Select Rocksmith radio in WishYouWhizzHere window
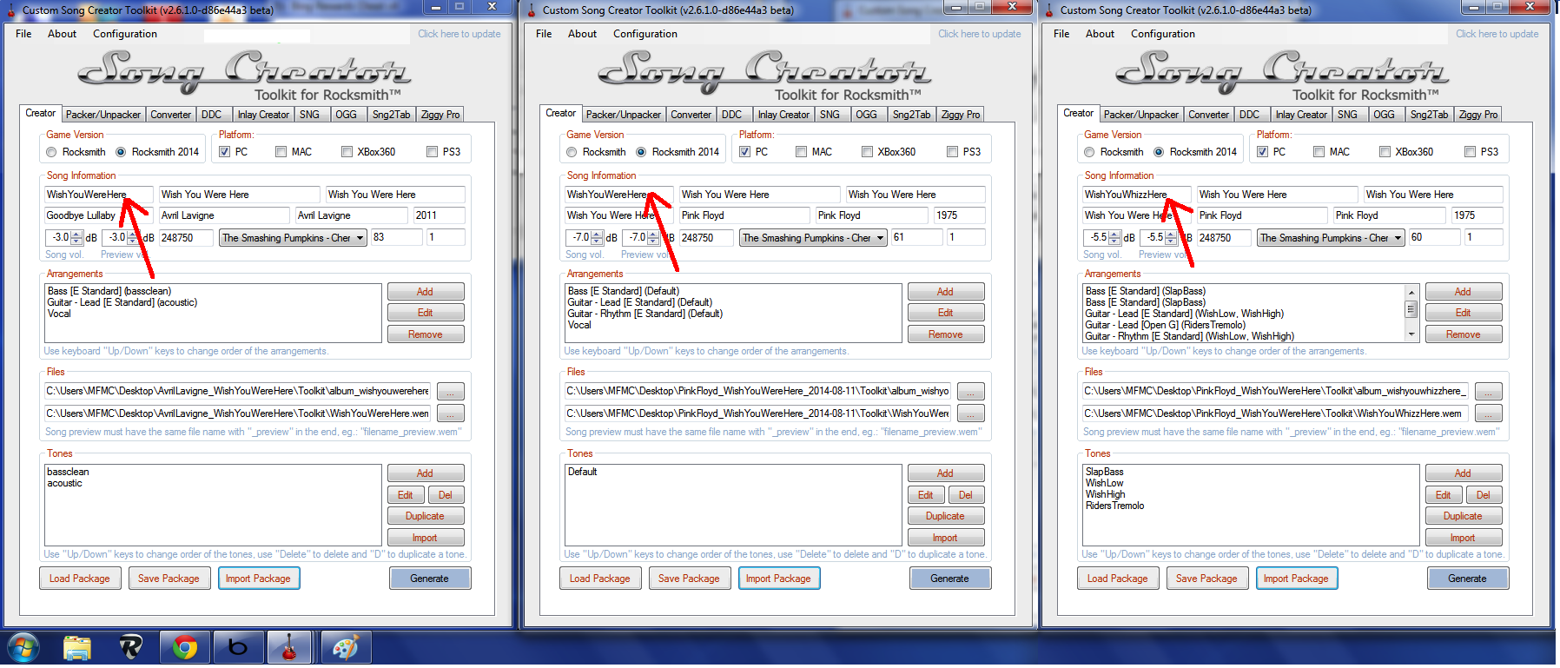Screen dimensions: 1560x668 pos(1089,152)
